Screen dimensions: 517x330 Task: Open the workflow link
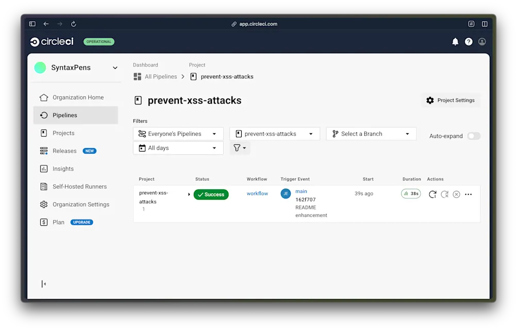tap(257, 193)
